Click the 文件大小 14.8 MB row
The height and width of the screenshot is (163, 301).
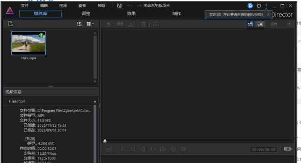click(35, 120)
